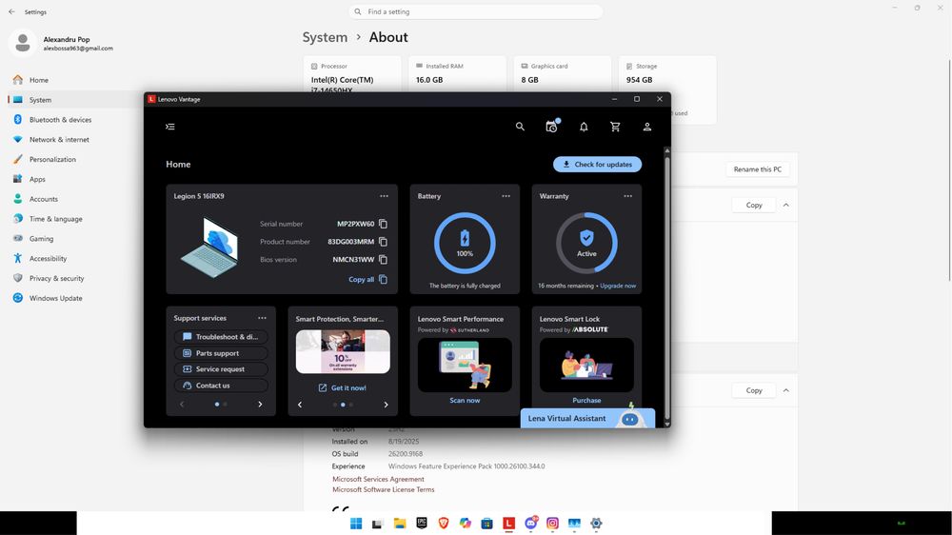Open Microsoft Services Agreement link
This screenshot has height=535, width=952.
(378, 479)
